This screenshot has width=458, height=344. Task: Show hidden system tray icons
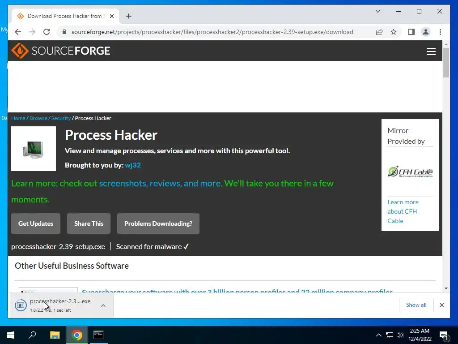[378, 335]
